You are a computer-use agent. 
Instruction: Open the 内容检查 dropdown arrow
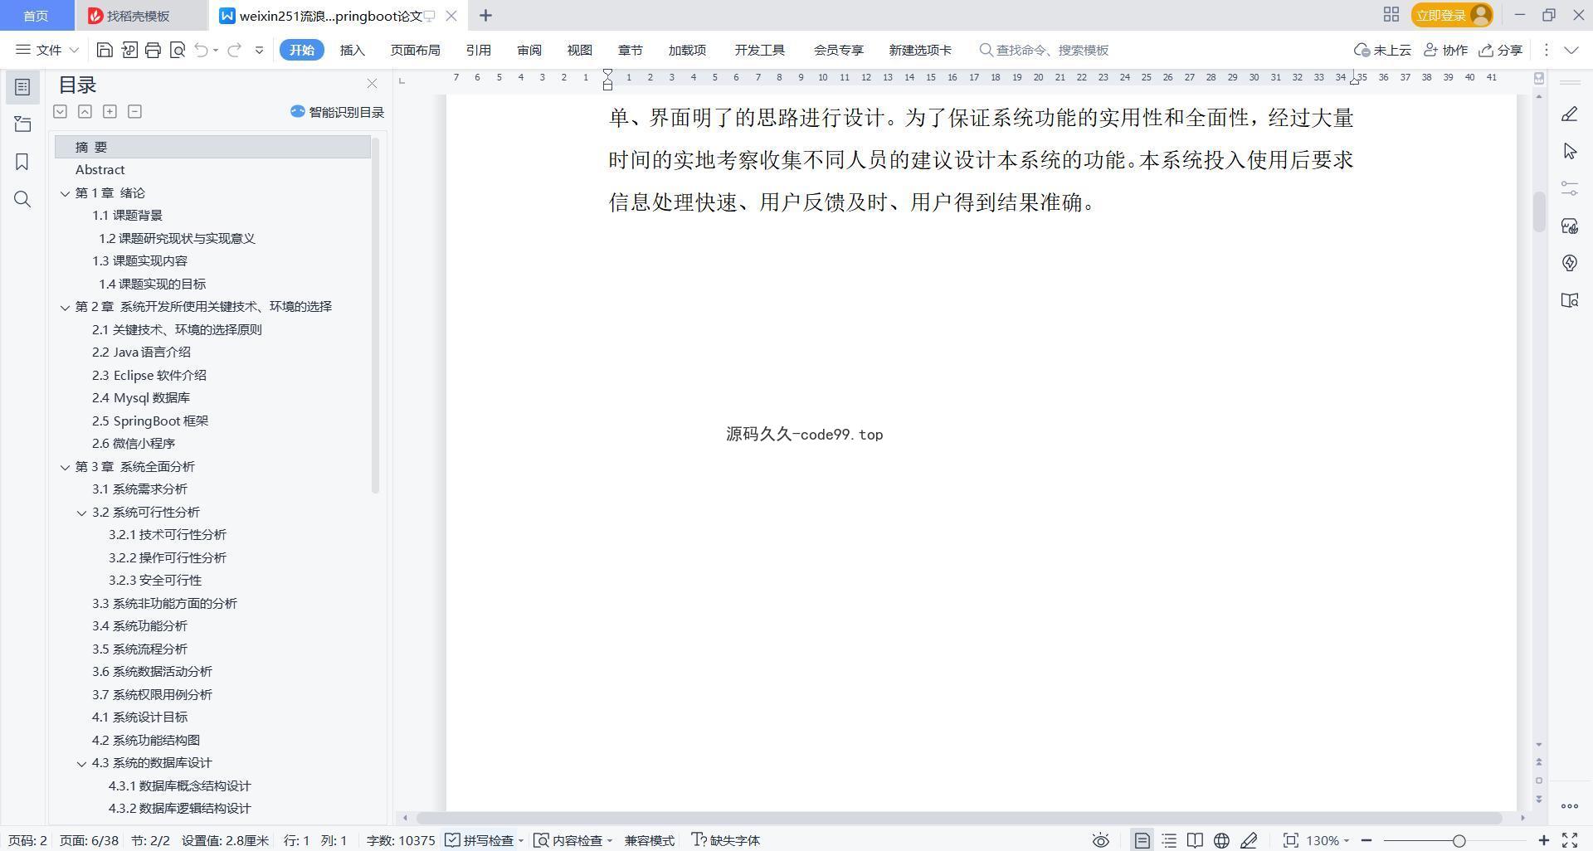tap(609, 841)
